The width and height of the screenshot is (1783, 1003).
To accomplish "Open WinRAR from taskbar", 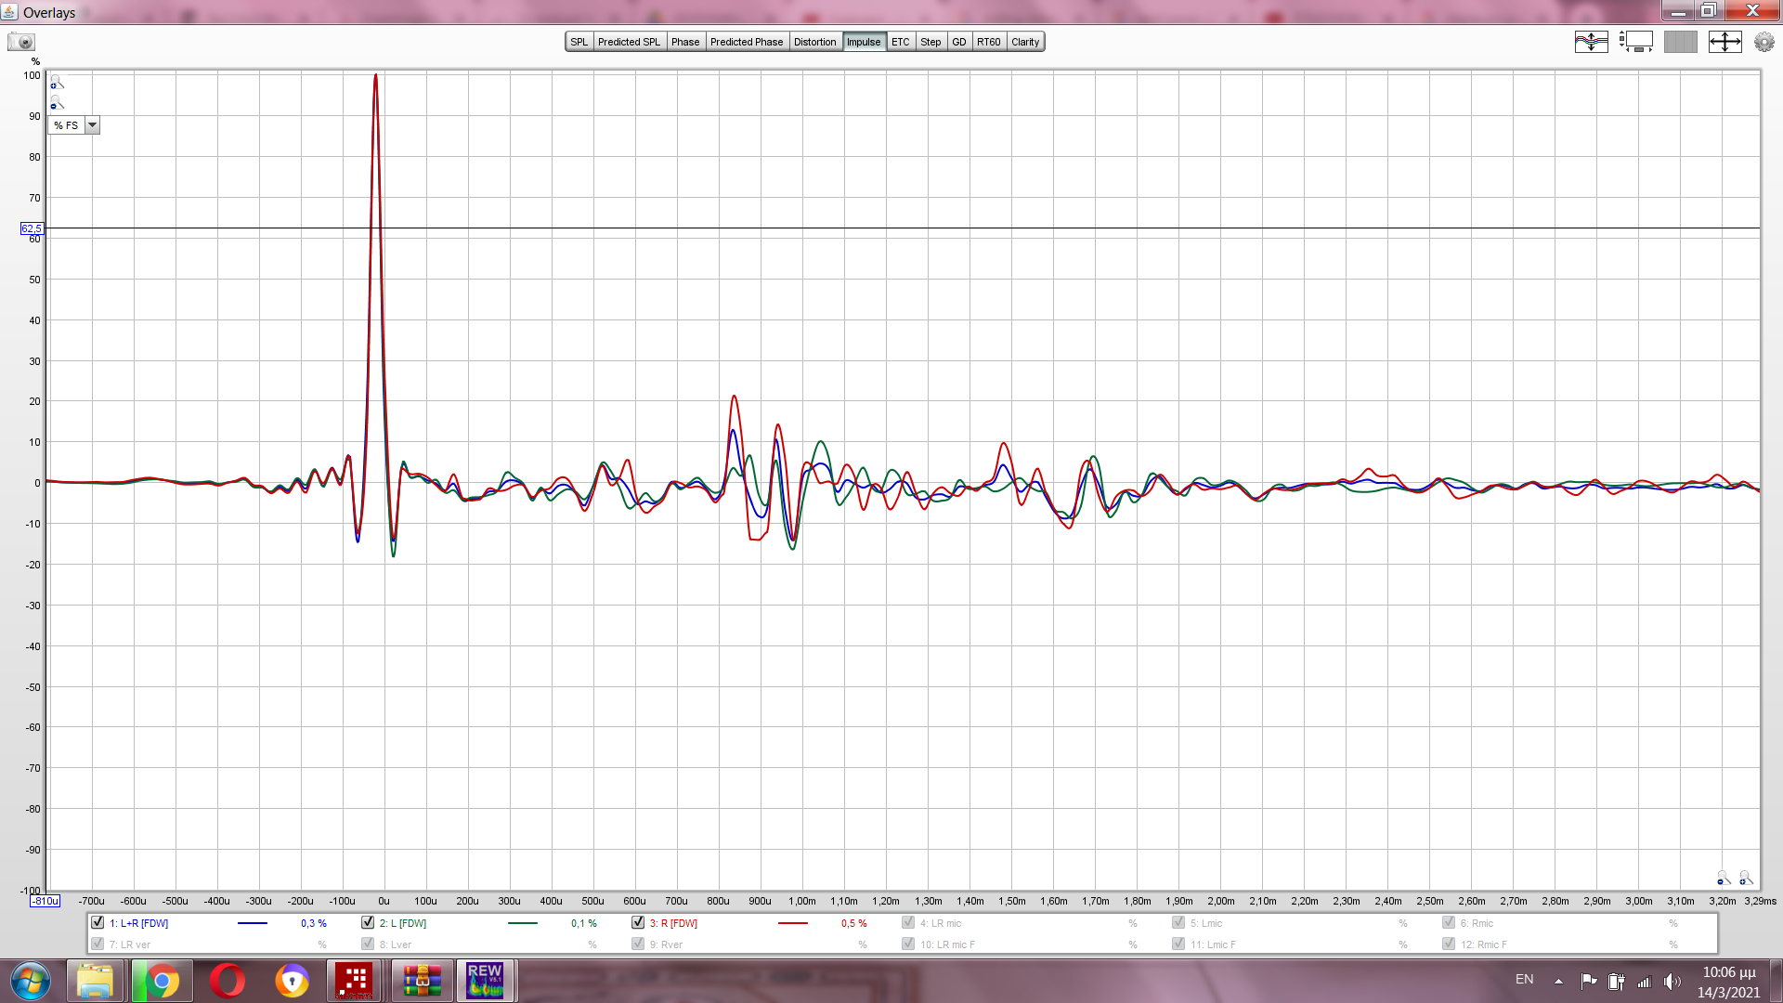I will pyautogui.click(x=423, y=981).
